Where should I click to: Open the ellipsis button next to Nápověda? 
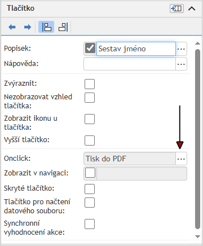click(181, 64)
